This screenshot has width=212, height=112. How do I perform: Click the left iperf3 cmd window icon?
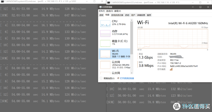click(2, 2)
